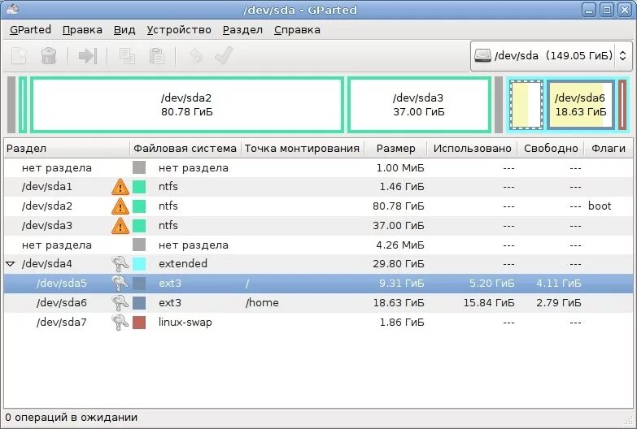Open the Справка menu
The width and height of the screenshot is (637, 429).
click(x=297, y=29)
